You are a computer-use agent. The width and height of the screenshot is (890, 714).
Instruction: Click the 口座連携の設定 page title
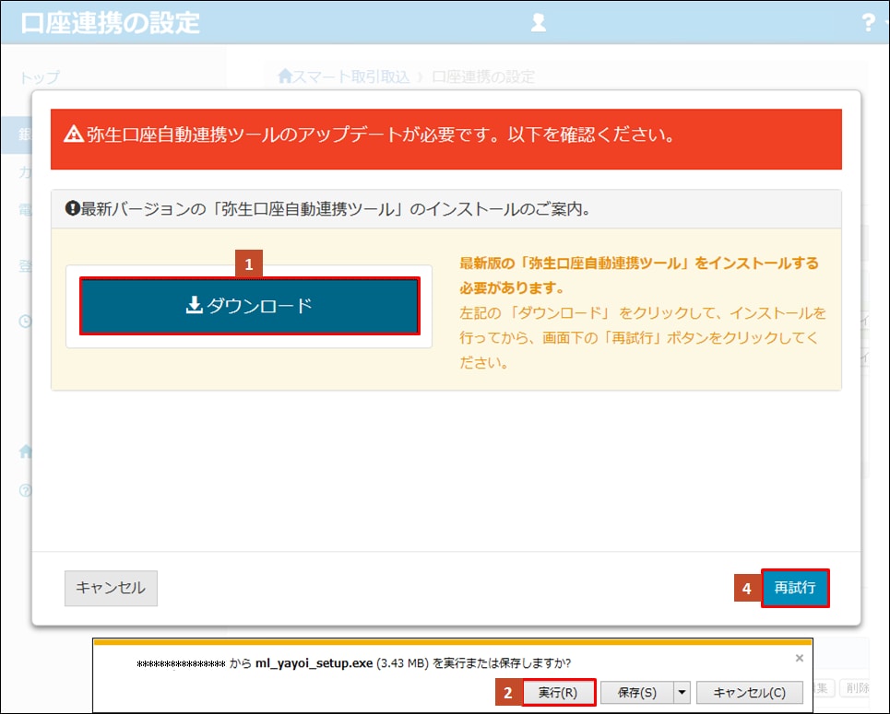pos(110,23)
